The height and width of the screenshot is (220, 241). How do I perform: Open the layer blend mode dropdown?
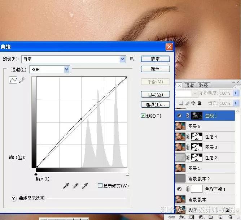(x=194, y=94)
